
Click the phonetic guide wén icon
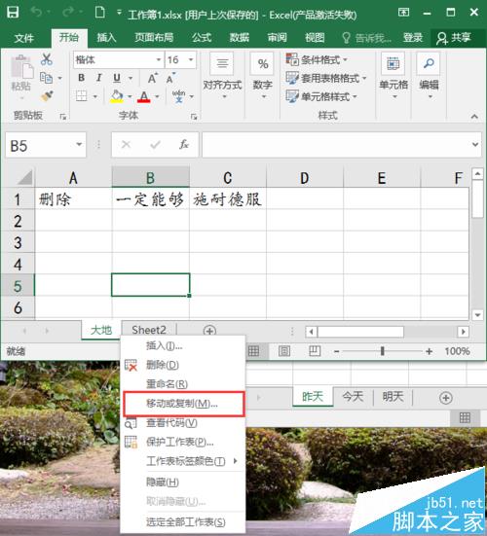178,96
